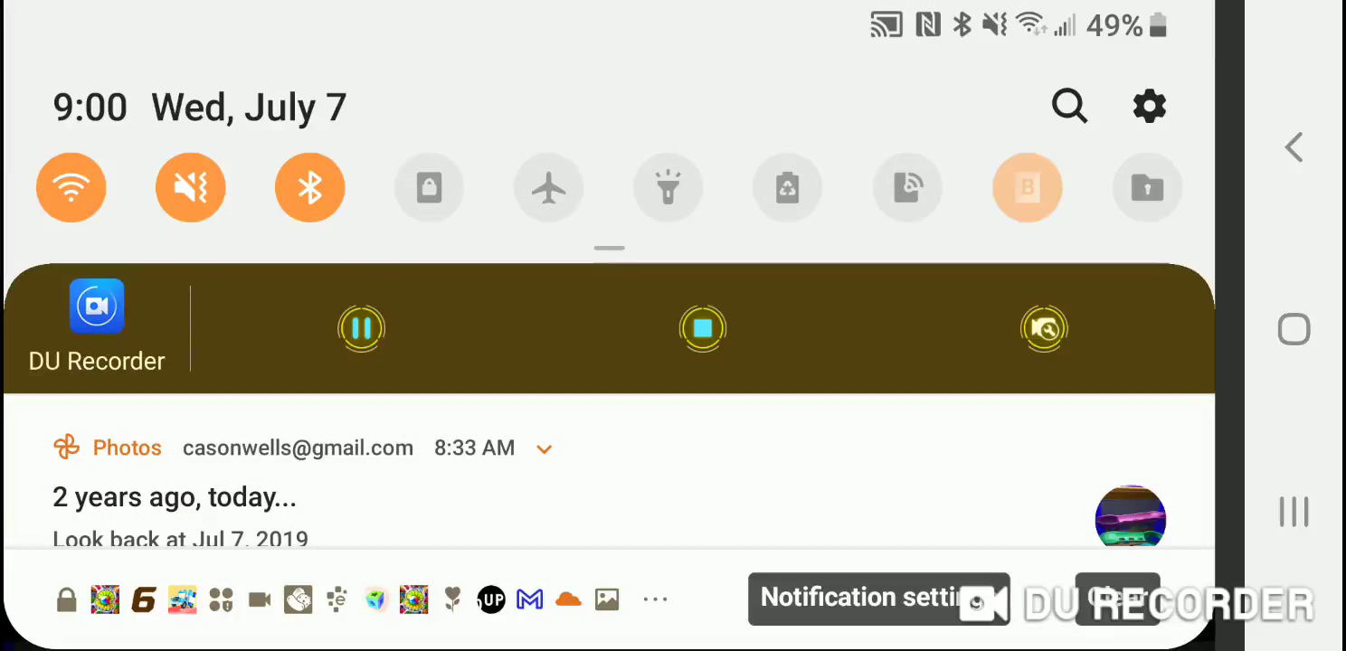Toggle the vibrate sound mode
Image resolution: width=1346 pixels, height=651 pixels.
pyautogui.click(x=191, y=187)
